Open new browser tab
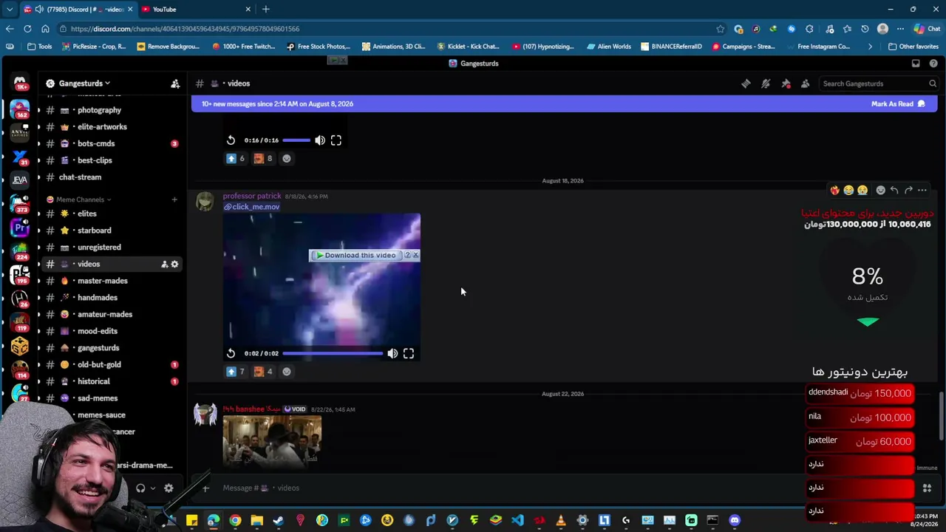 click(266, 10)
